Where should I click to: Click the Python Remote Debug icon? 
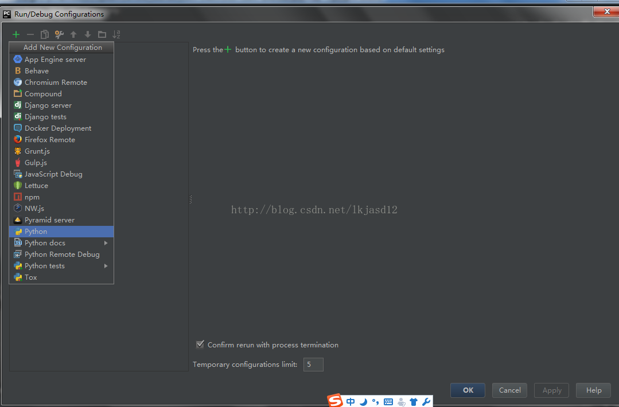18,255
